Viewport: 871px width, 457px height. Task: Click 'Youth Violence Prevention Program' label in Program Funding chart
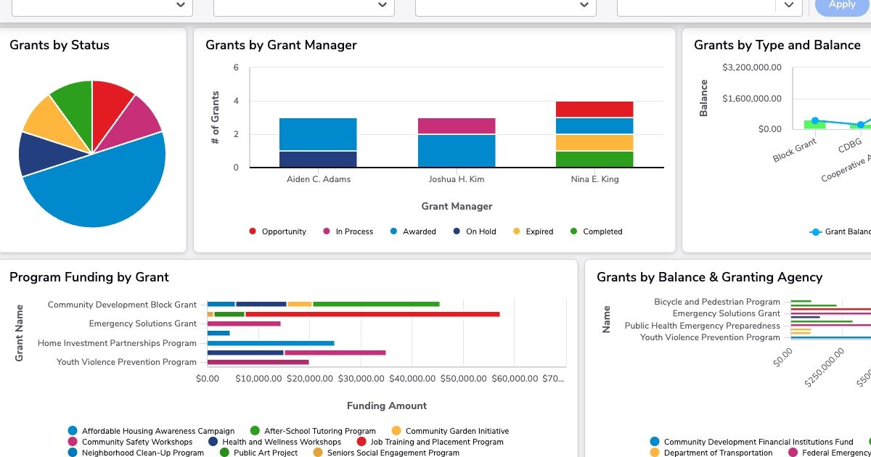pyautogui.click(x=126, y=362)
